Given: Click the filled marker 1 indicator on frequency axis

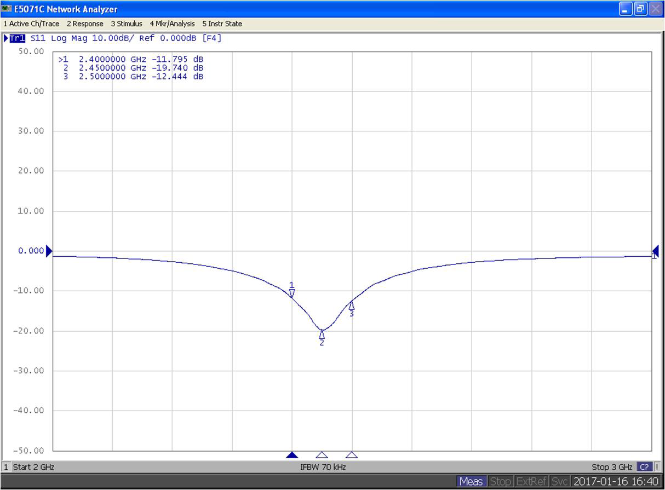Looking at the screenshot, I should click(292, 455).
